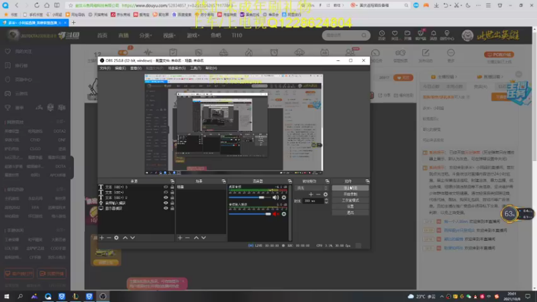Expand the 游戏 dropdown in the Douyu navigation
Viewport: 537px width, 302px height.
(x=193, y=36)
